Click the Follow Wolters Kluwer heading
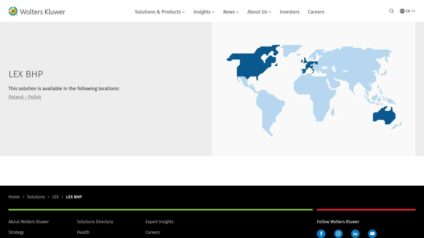 point(338,222)
